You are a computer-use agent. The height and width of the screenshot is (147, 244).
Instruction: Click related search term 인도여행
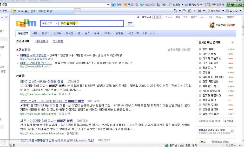(58, 41)
